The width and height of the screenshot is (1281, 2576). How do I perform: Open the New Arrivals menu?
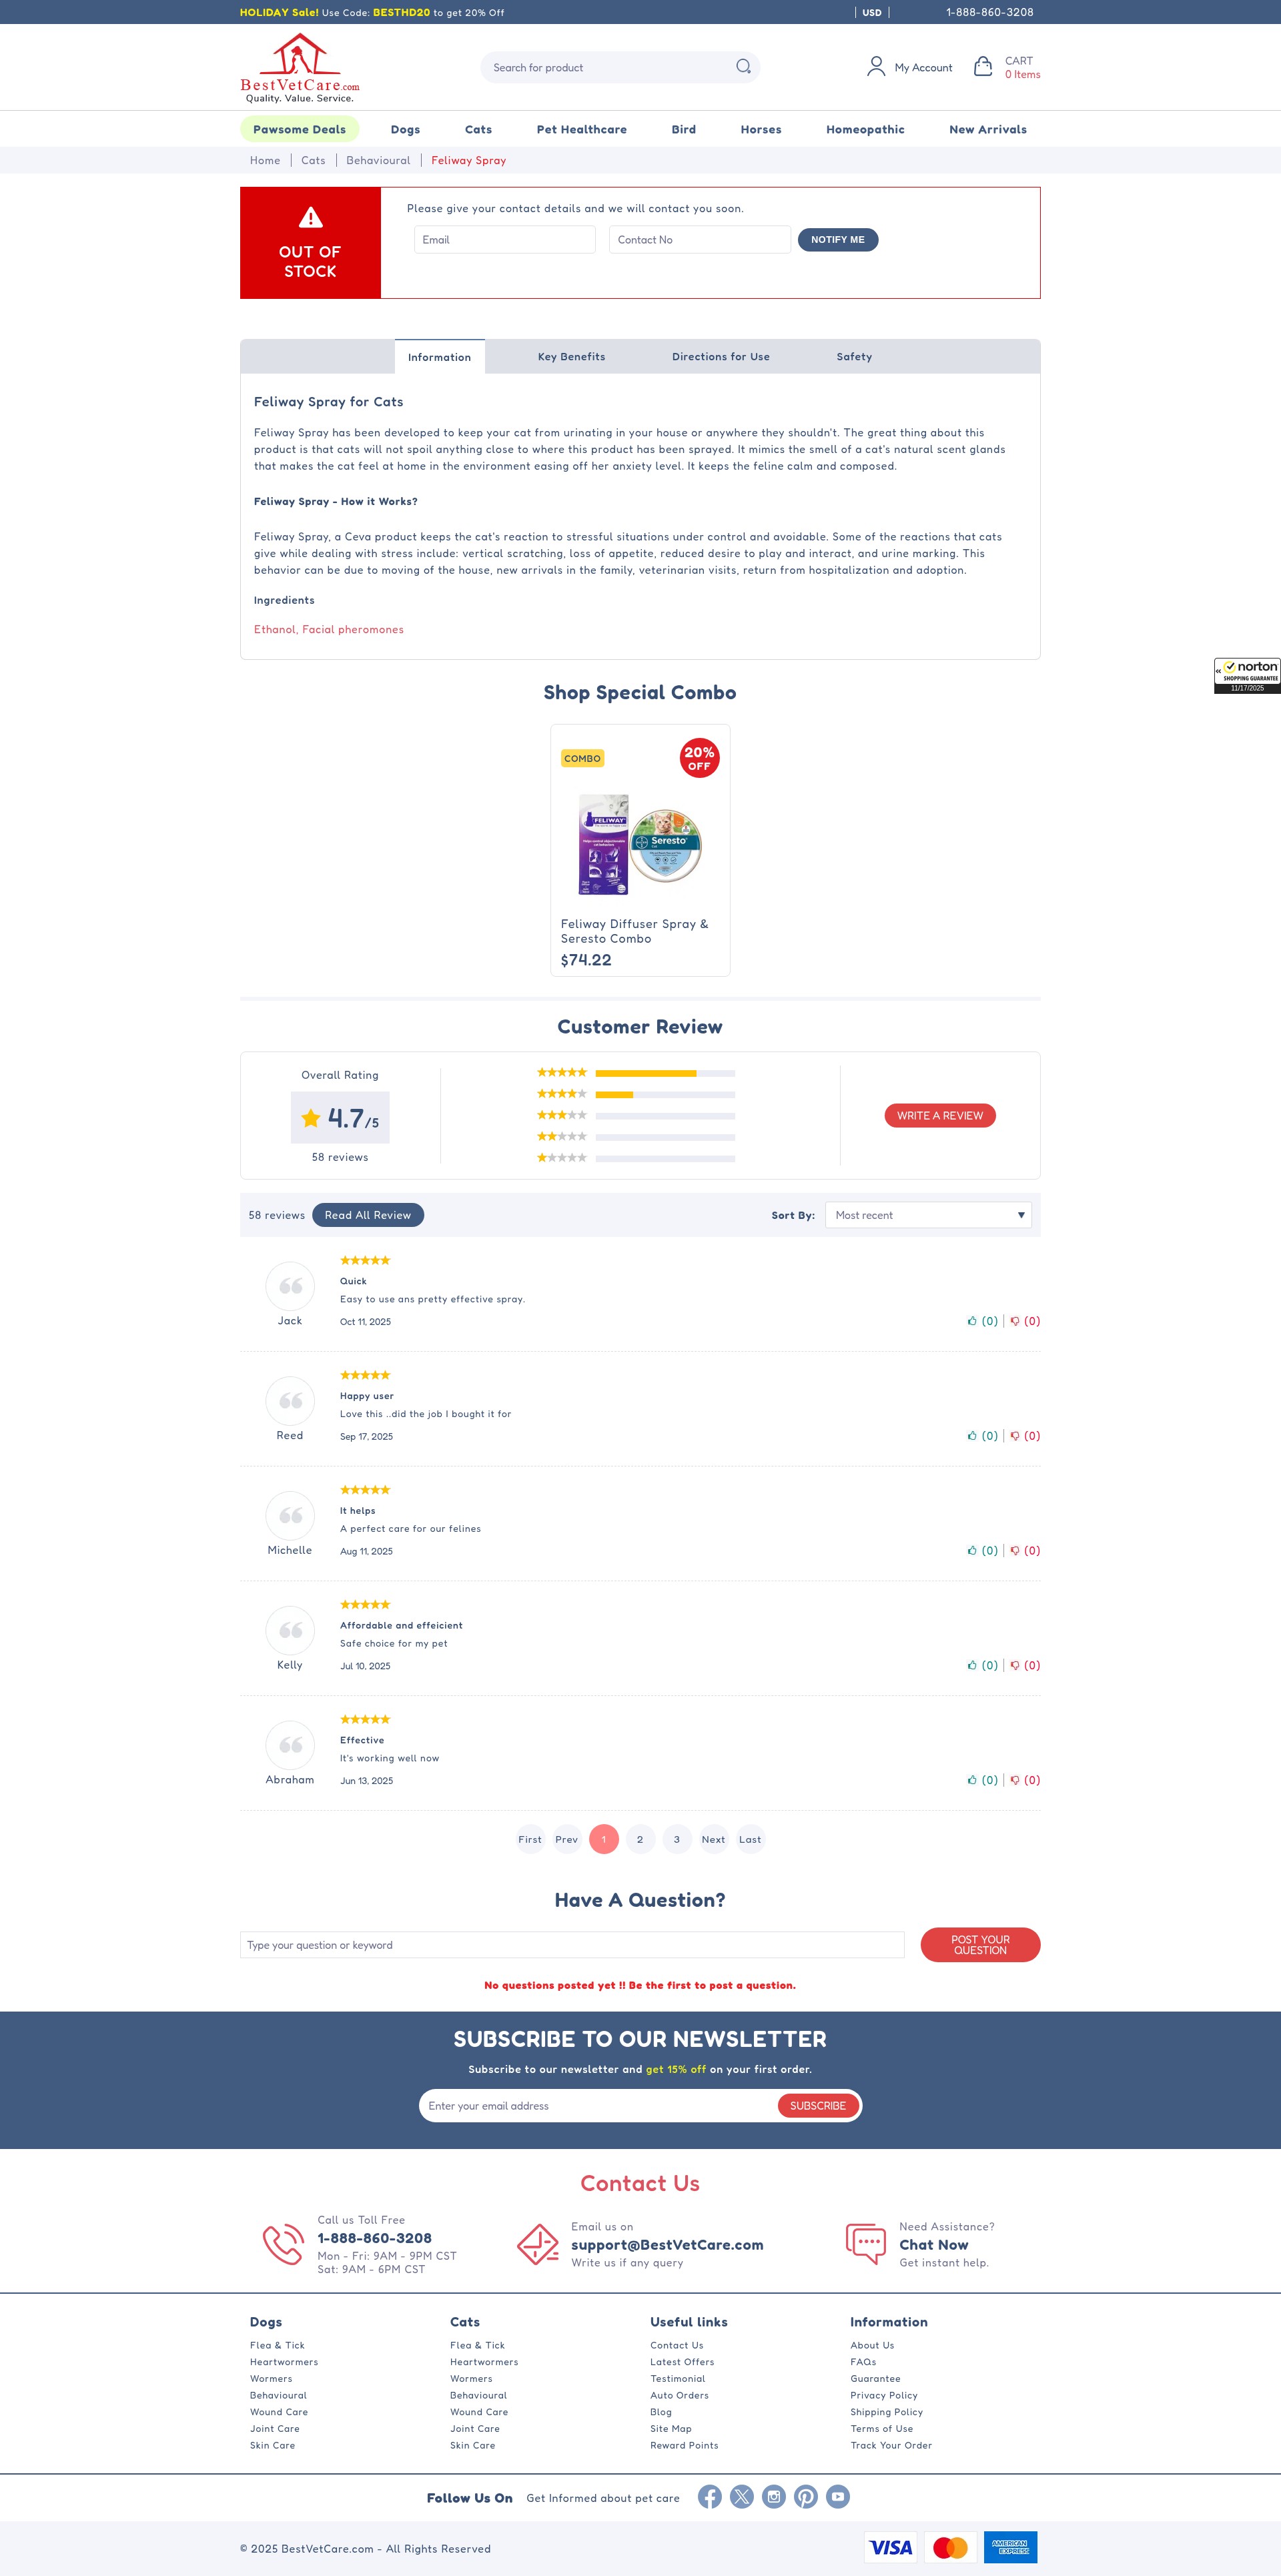point(988,129)
